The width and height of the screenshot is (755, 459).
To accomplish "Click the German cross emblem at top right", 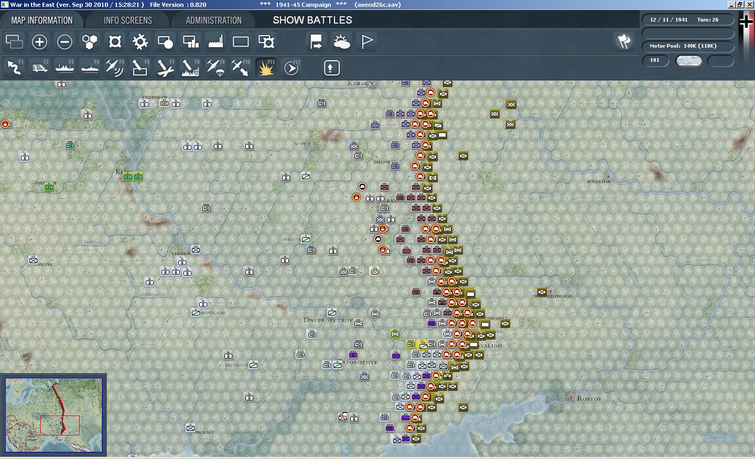I will point(746,21).
